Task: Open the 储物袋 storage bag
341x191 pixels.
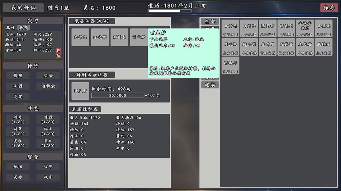Action: coord(48,86)
